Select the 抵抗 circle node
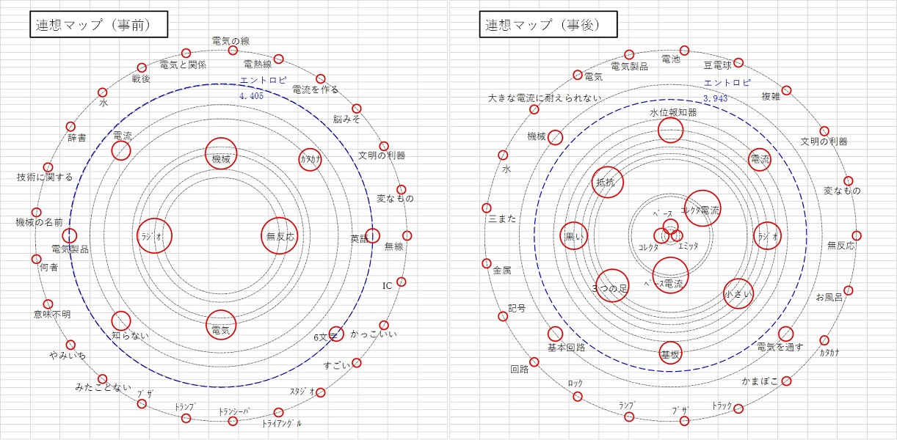 click(x=608, y=183)
